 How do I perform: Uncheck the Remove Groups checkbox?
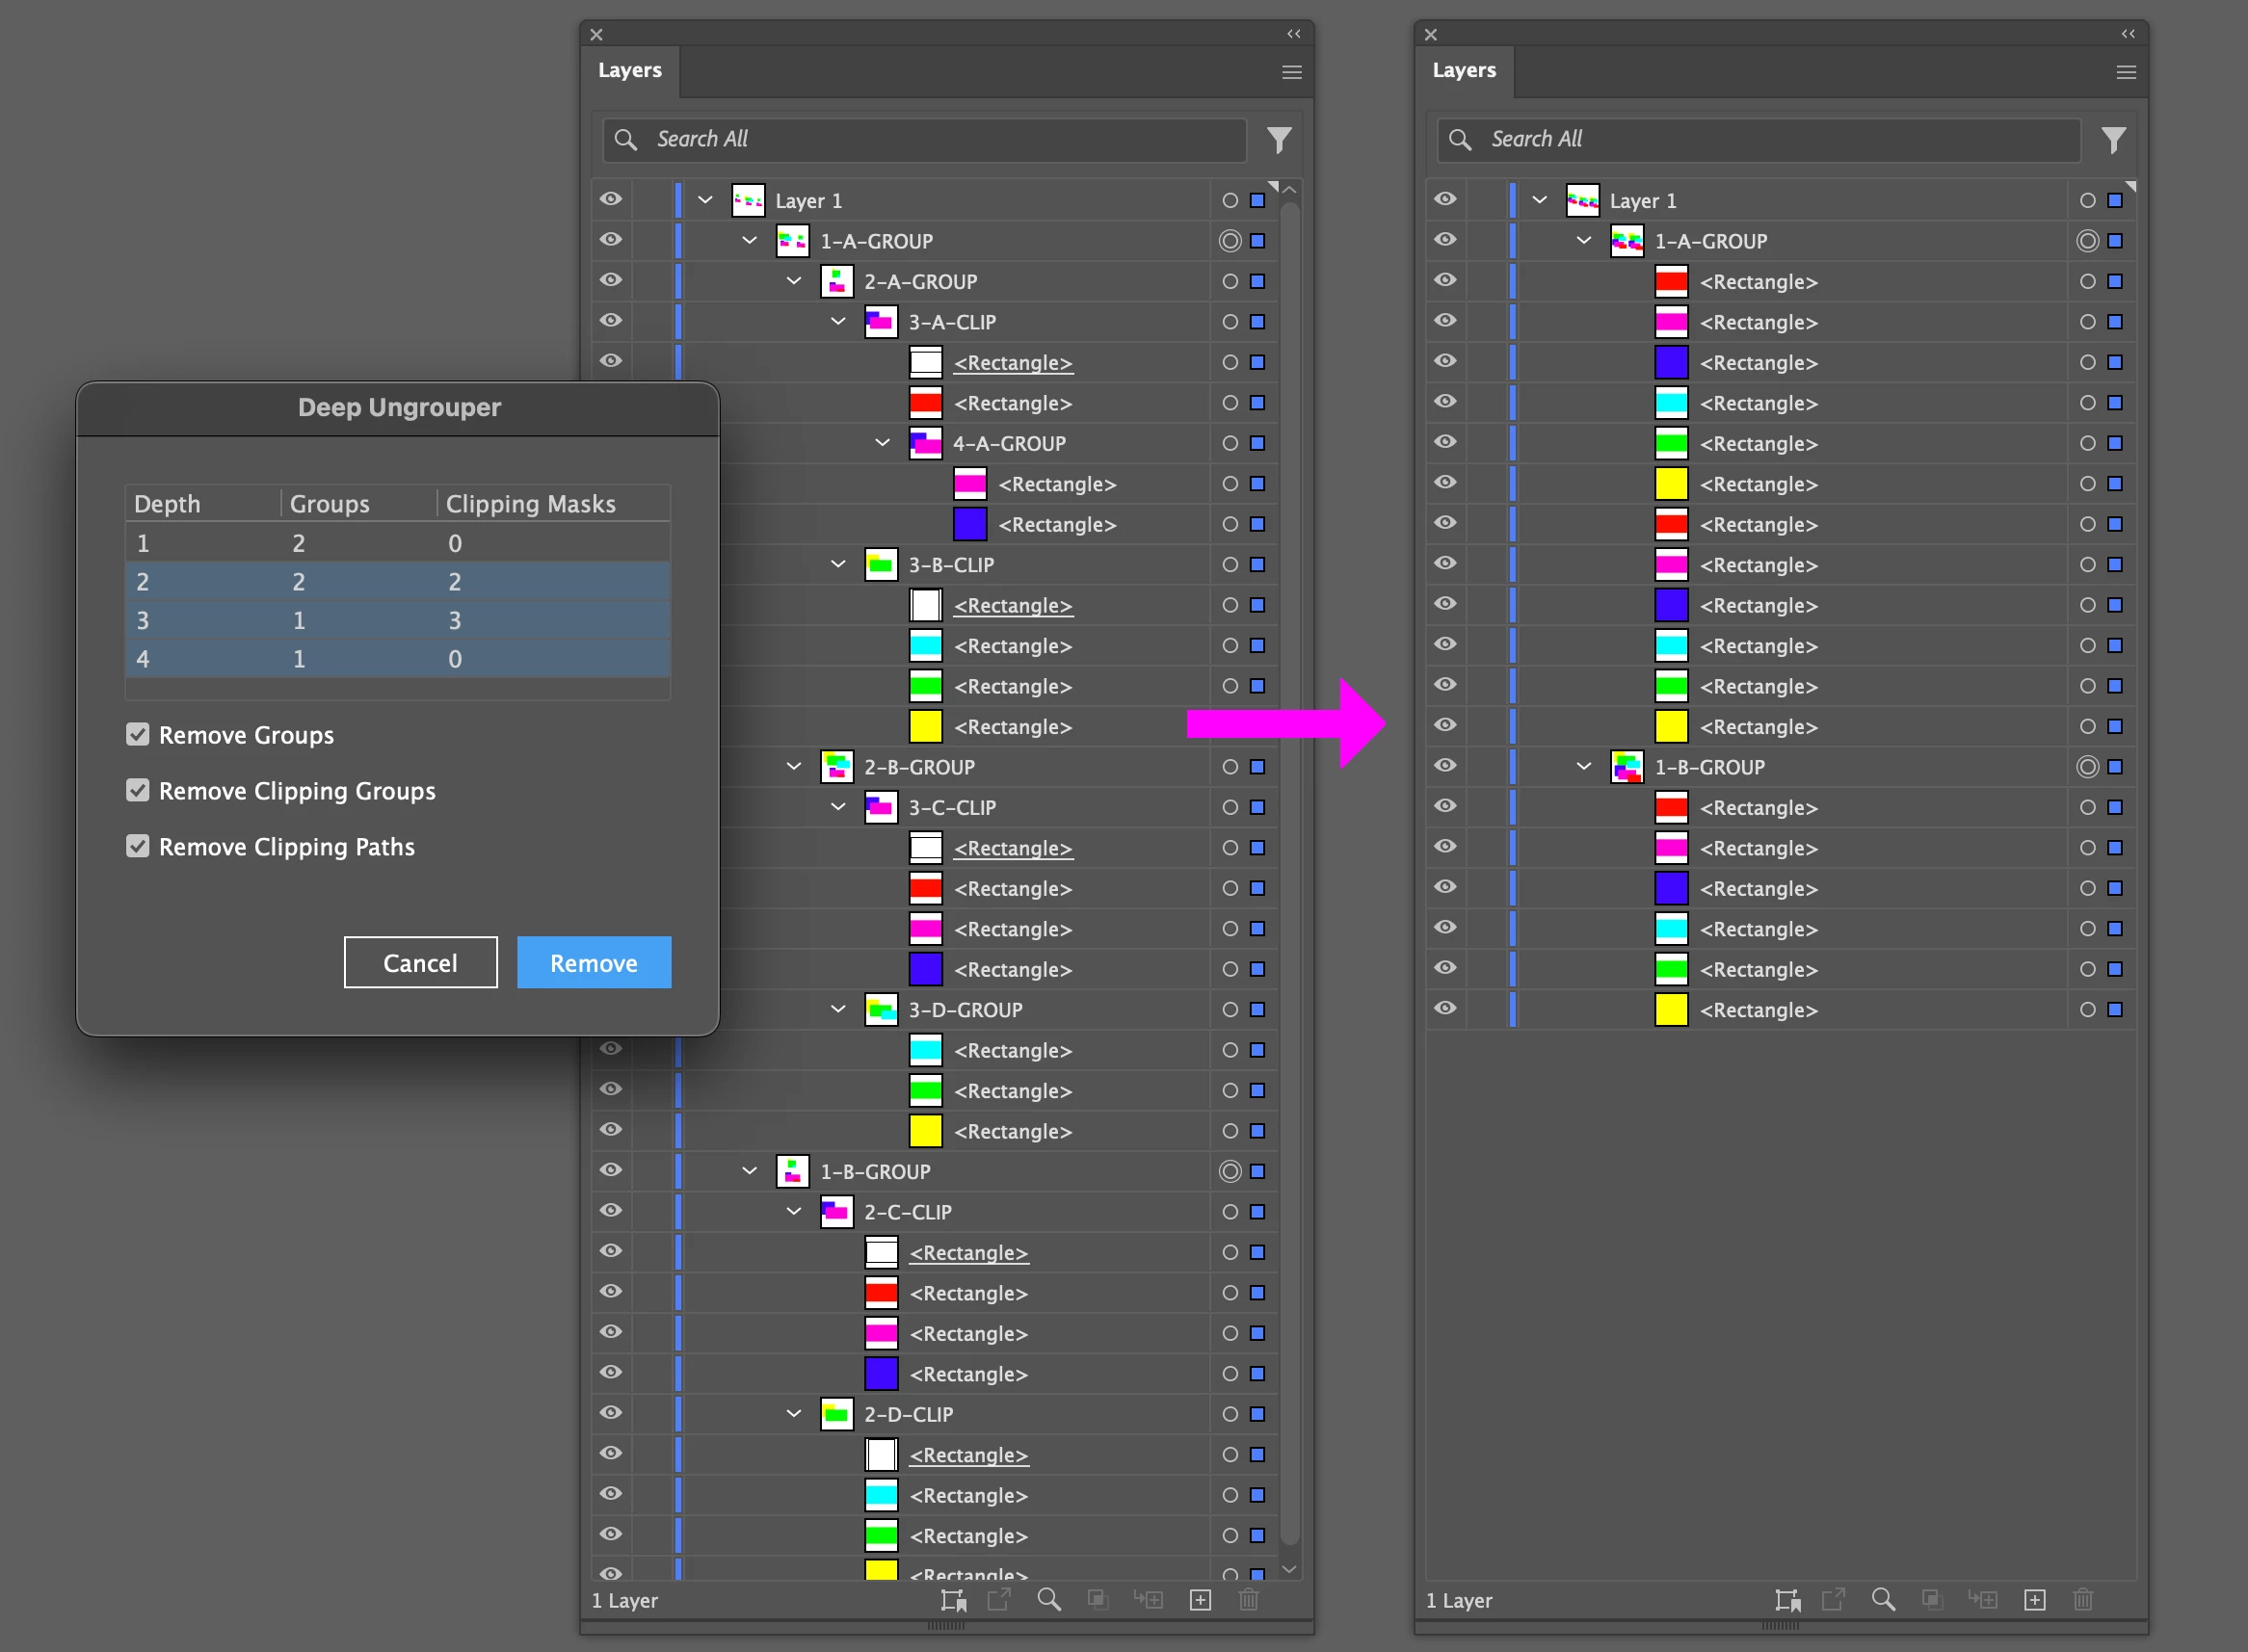click(138, 735)
